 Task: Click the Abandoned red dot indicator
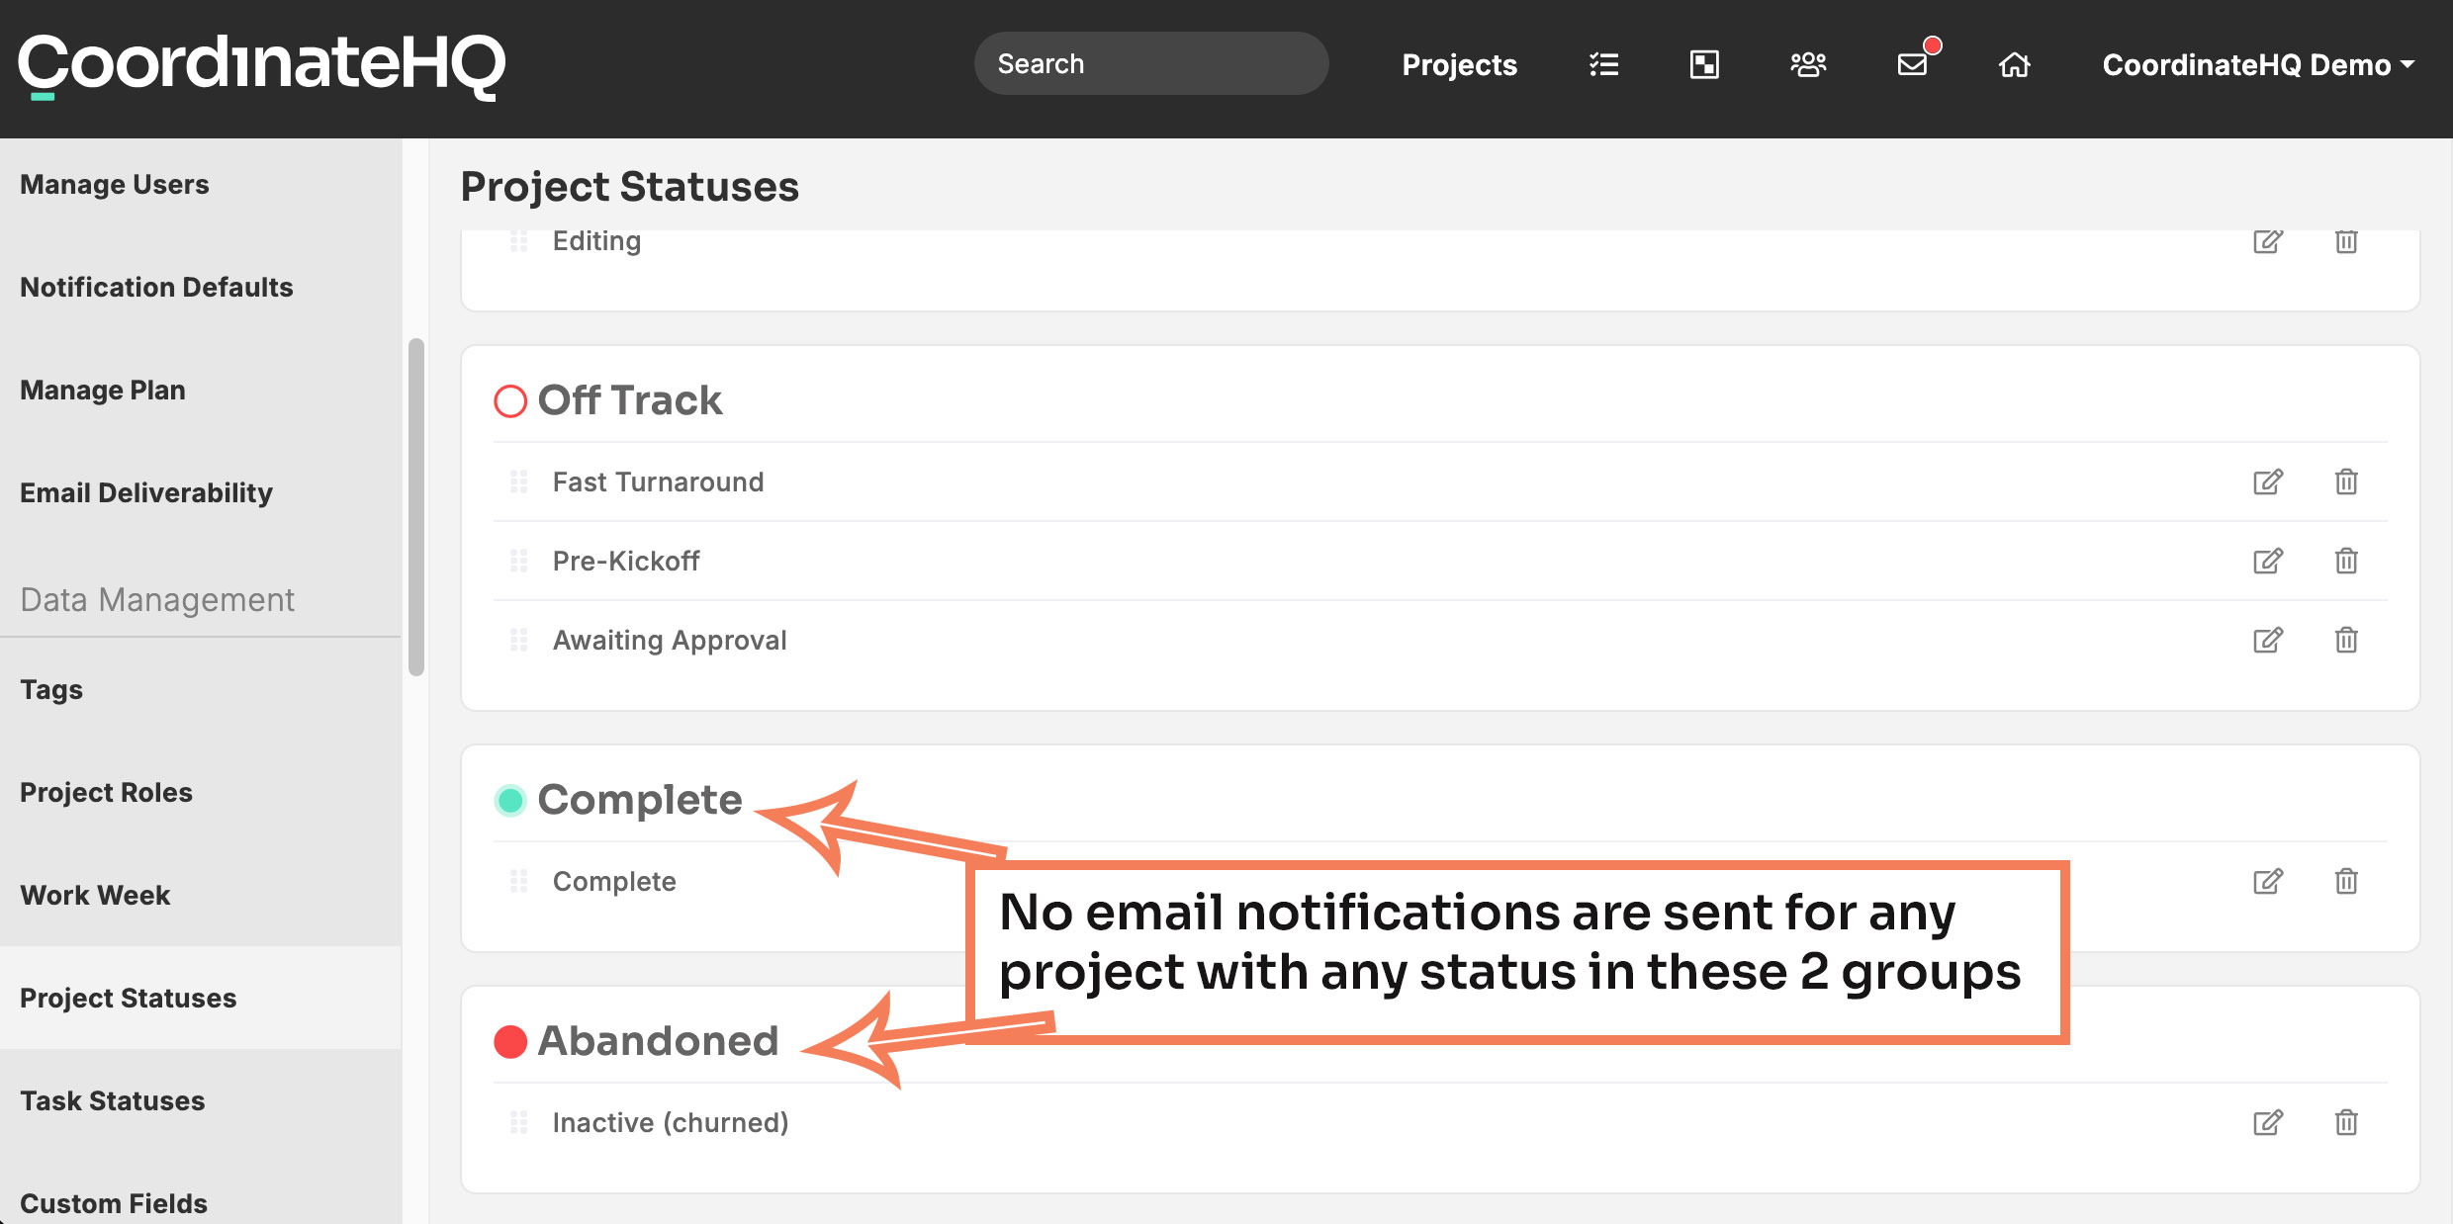(510, 1041)
